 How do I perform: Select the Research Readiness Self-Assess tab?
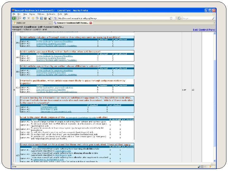pyautogui.click(x=73, y=23)
